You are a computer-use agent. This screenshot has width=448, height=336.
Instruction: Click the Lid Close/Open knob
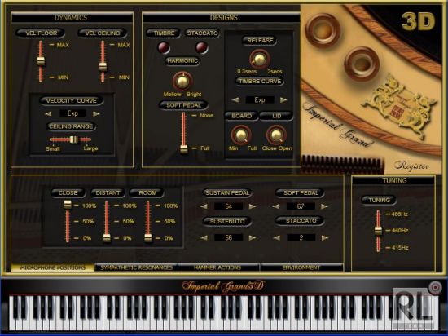coord(276,135)
